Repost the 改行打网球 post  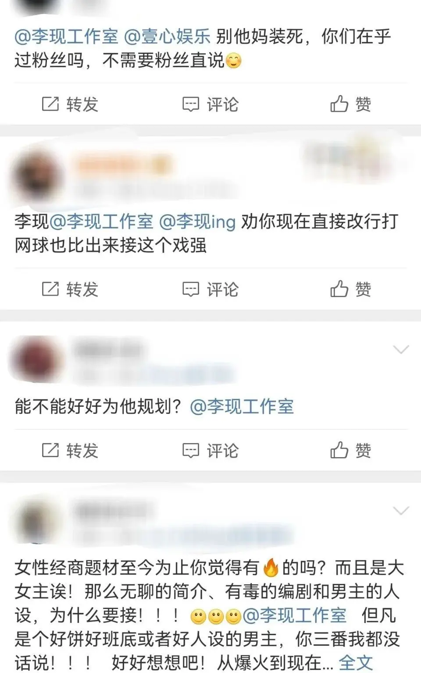(70, 290)
